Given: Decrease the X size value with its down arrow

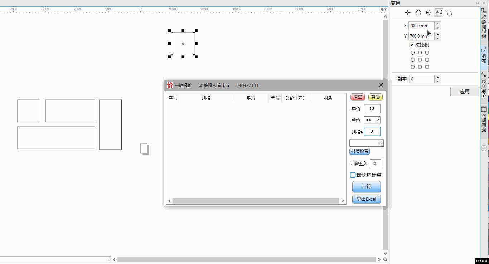Looking at the screenshot, I should [438, 28].
